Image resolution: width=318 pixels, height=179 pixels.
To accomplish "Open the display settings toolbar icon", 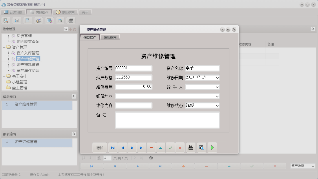I will 49,20.
